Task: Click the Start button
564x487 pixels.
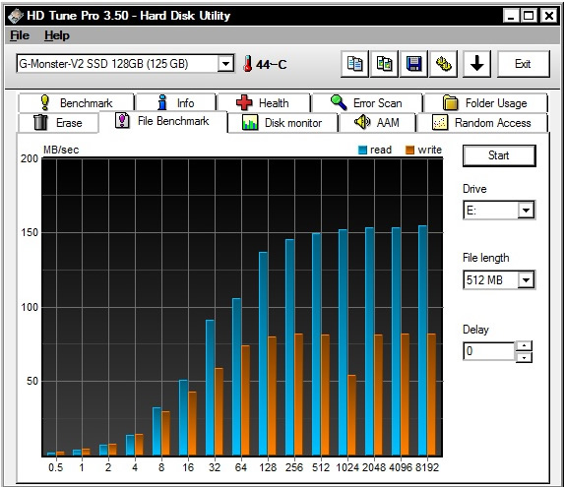Action: 499,155
